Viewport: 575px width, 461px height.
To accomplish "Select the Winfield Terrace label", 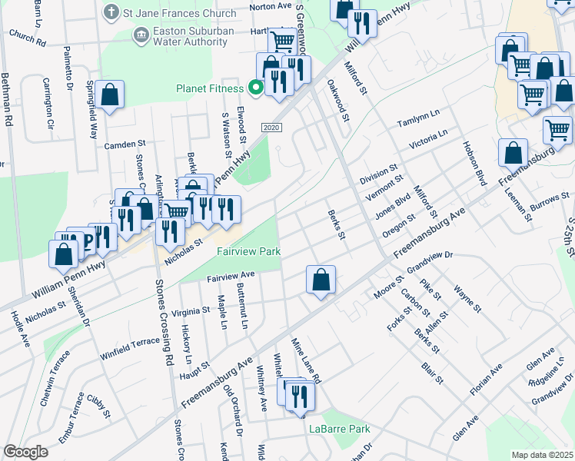I will (x=130, y=349).
